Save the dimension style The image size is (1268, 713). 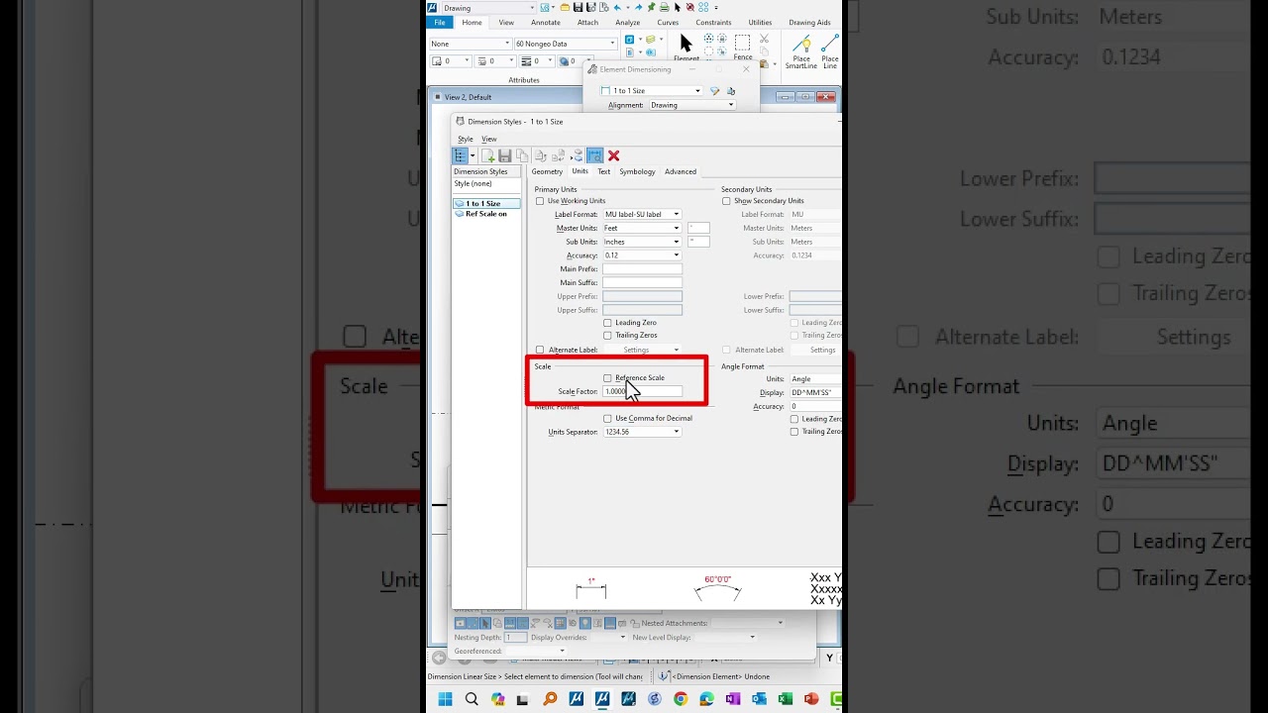pos(504,155)
